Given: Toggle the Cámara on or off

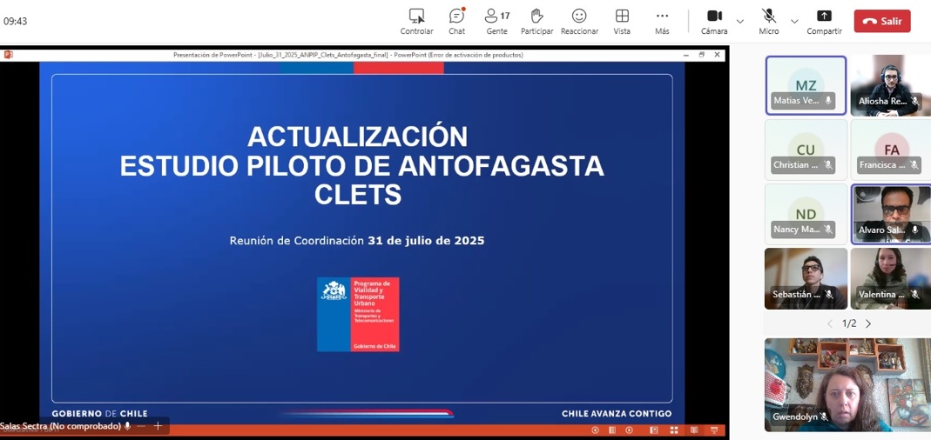Looking at the screenshot, I should [714, 21].
